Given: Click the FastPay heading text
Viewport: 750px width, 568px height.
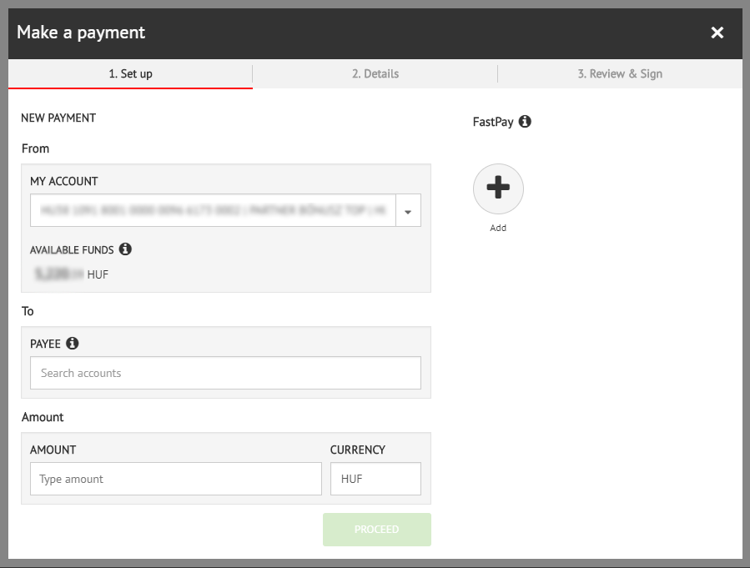Looking at the screenshot, I should pyautogui.click(x=492, y=122).
